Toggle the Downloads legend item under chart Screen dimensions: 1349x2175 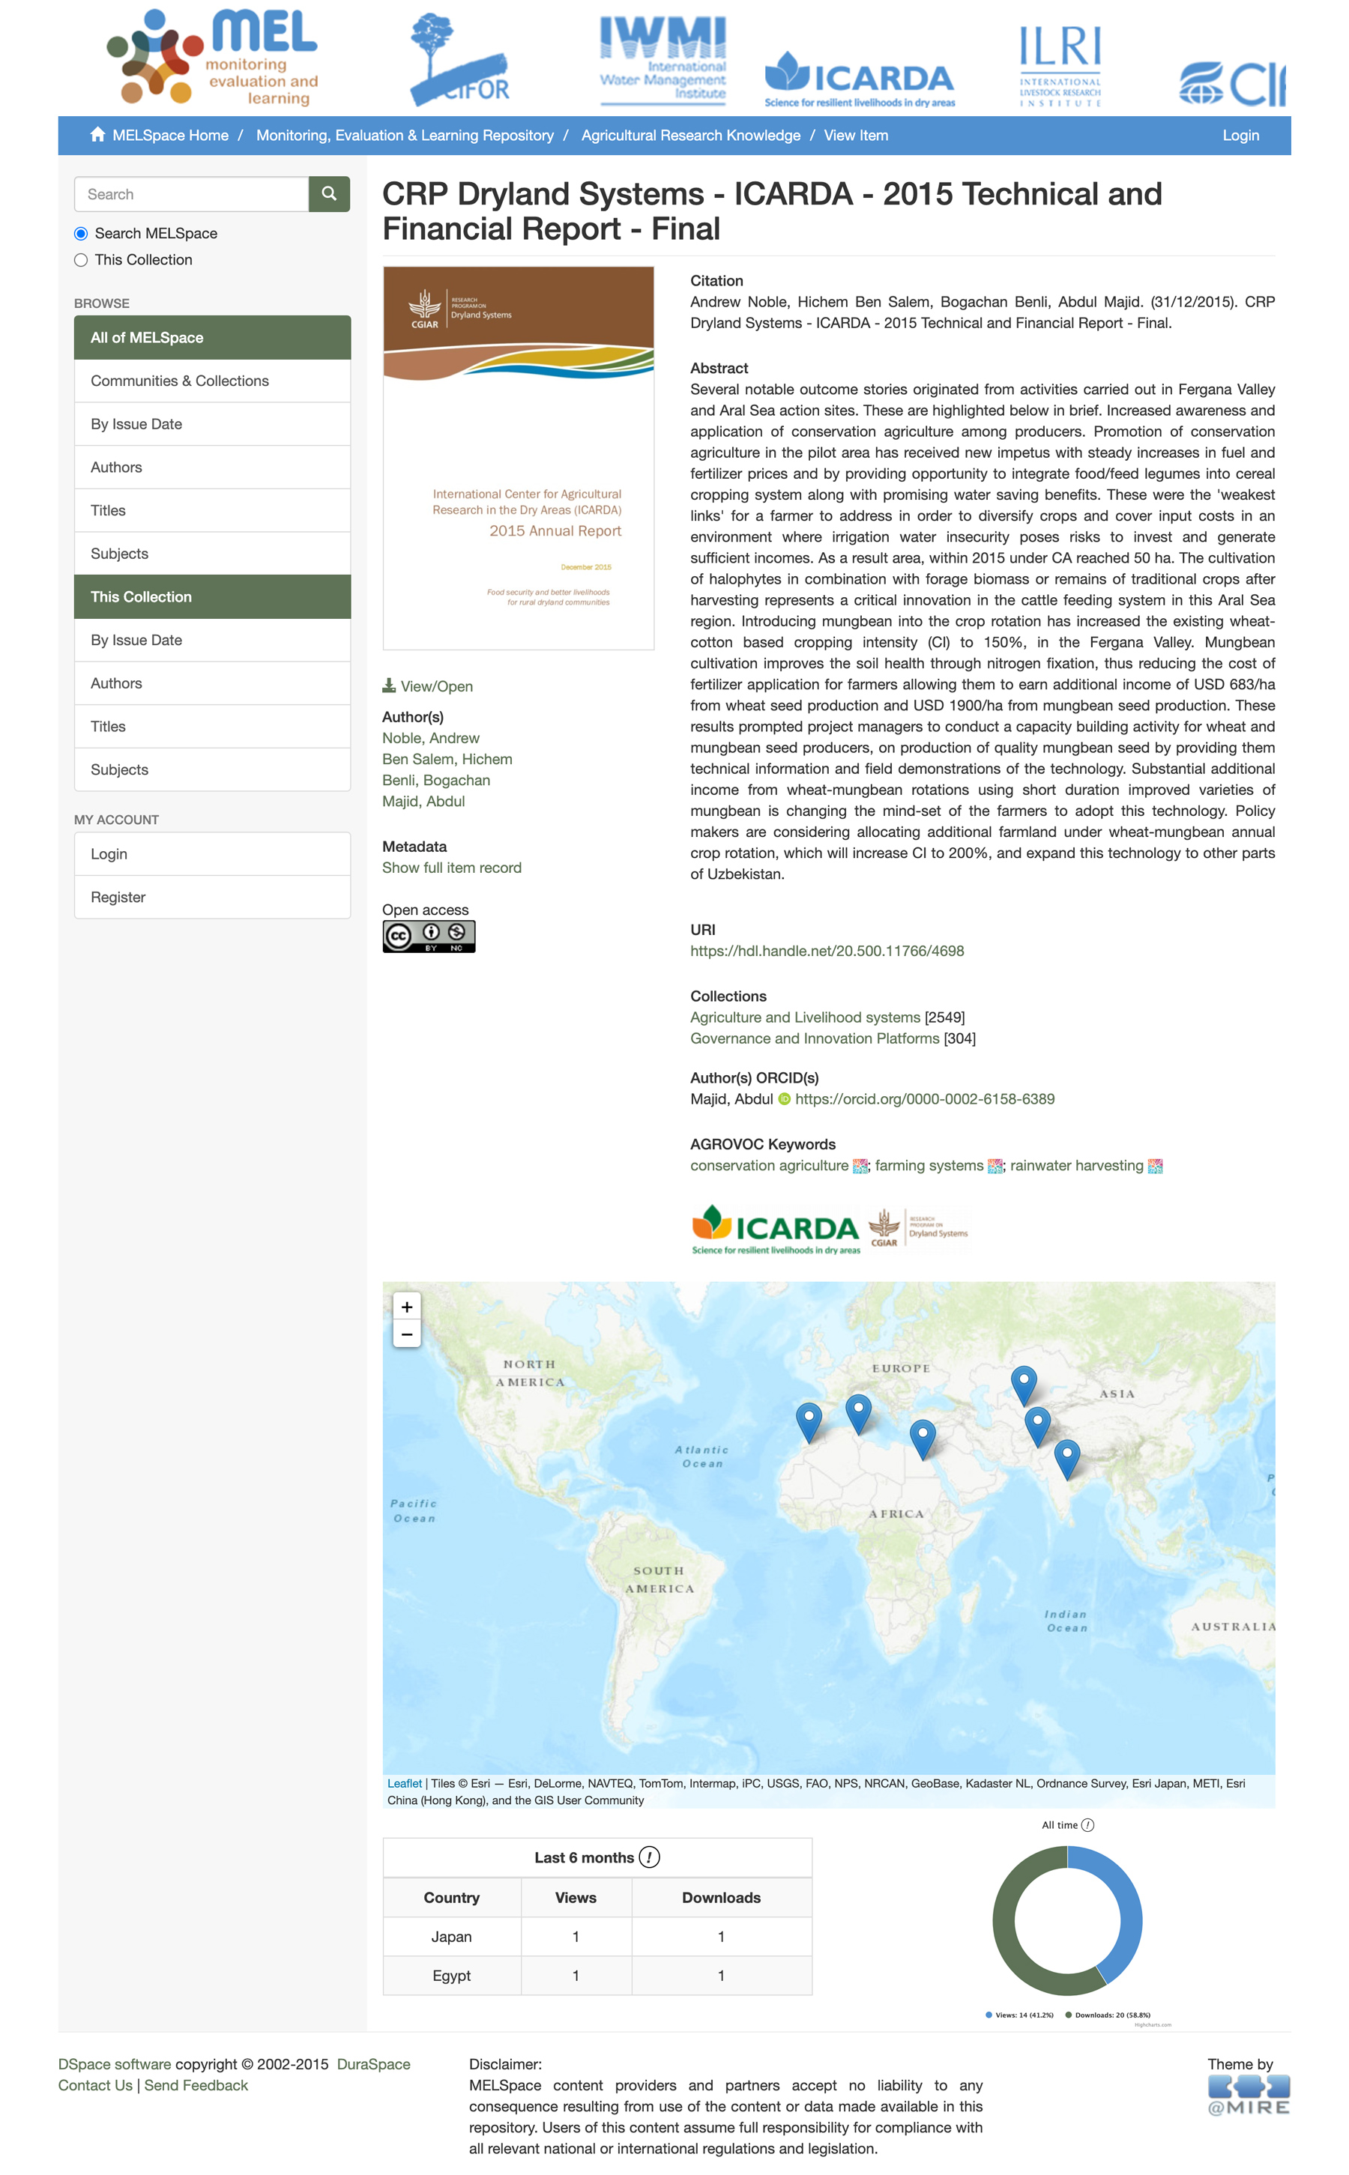[x=1108, y=2015]
